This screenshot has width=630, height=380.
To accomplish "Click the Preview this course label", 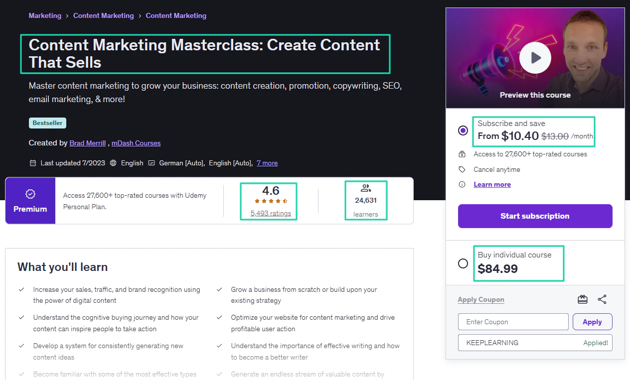I will [x=535, y=95].
